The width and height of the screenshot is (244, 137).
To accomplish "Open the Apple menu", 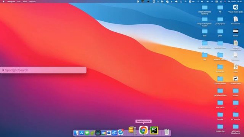I will click(x=3, y=2).
